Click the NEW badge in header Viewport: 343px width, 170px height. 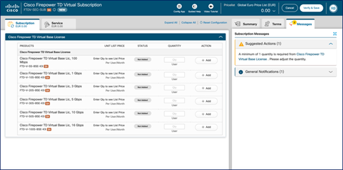pyautogui.click(x=62, y=10)
